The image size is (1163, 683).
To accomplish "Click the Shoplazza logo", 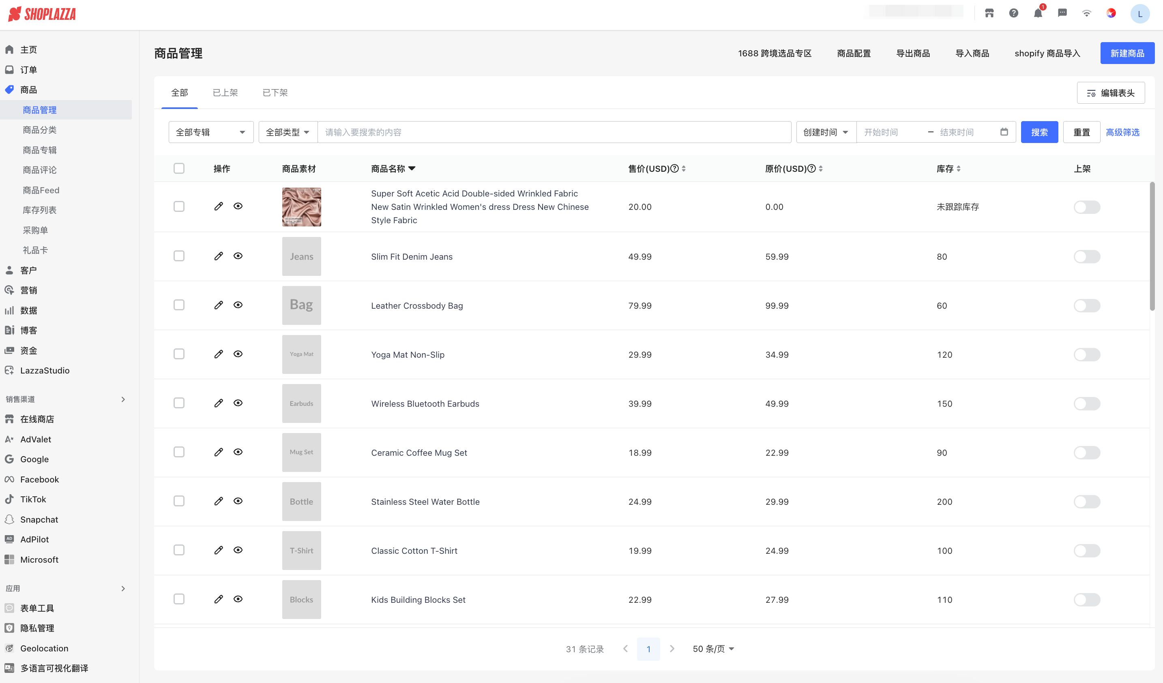I will pos(42,14).
